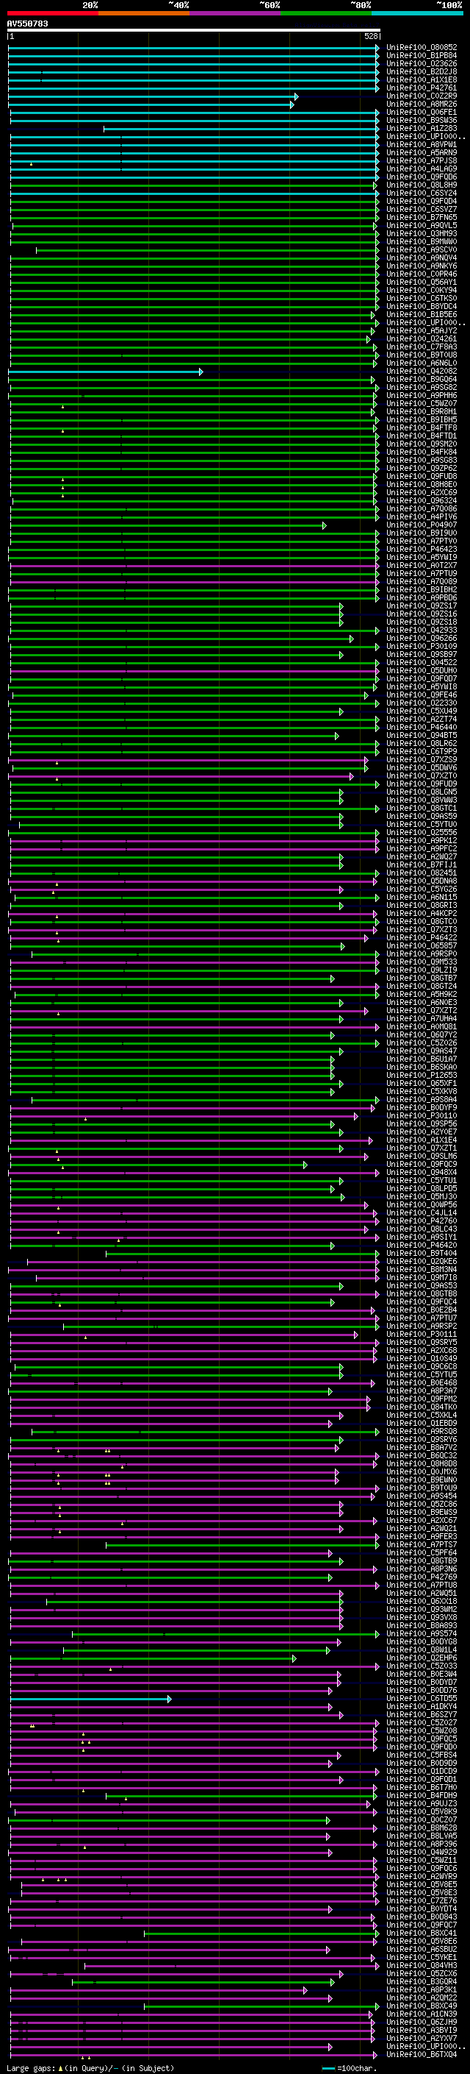Select hit name UniRef100_B8M628
Screen dimensions: 470x2074
point(422,1828)
